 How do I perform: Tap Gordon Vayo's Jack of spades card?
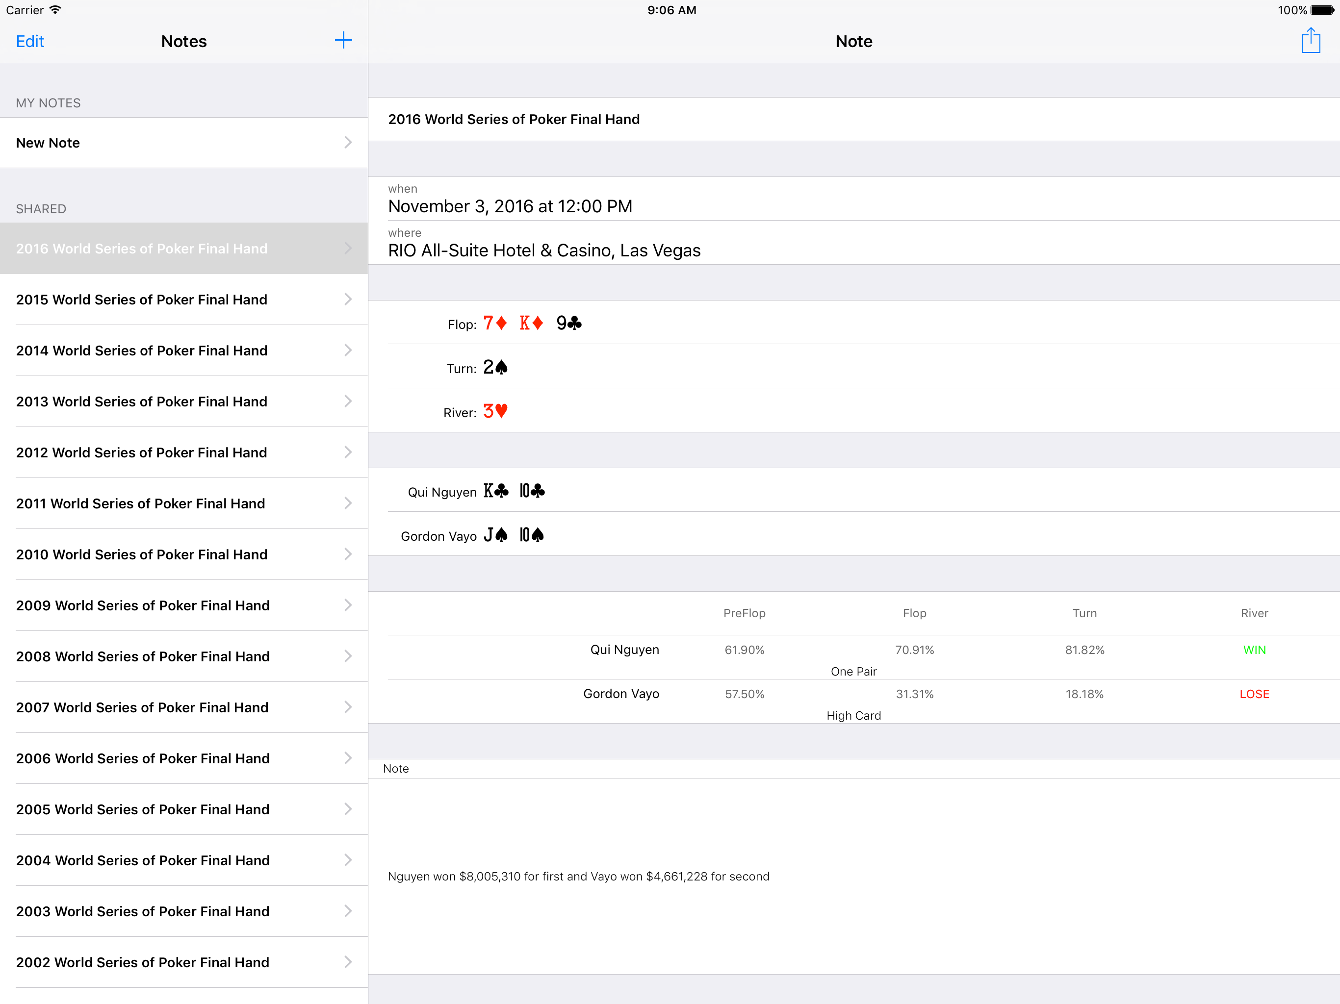[495, 535]
